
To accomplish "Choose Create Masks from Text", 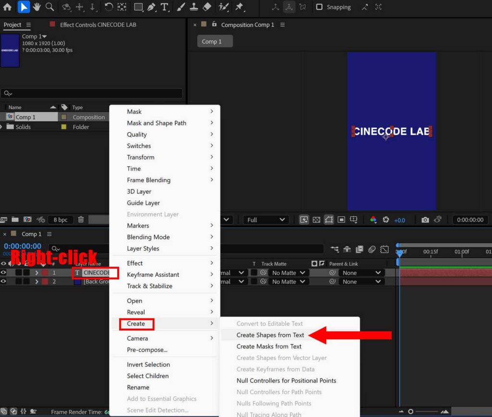I will [269, 346].
